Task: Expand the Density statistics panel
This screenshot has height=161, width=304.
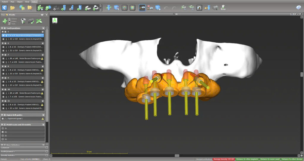Action: click(x=47, y=155)
